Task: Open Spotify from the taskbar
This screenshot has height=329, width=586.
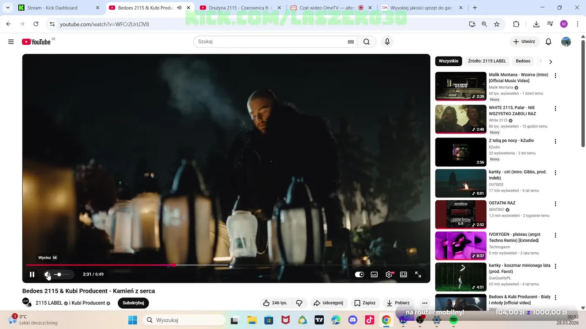Action: [453, 320]
